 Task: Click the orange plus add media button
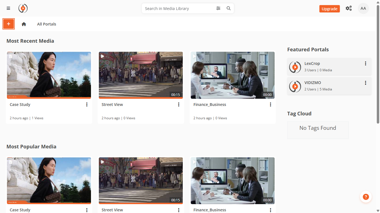click(9, 24)
